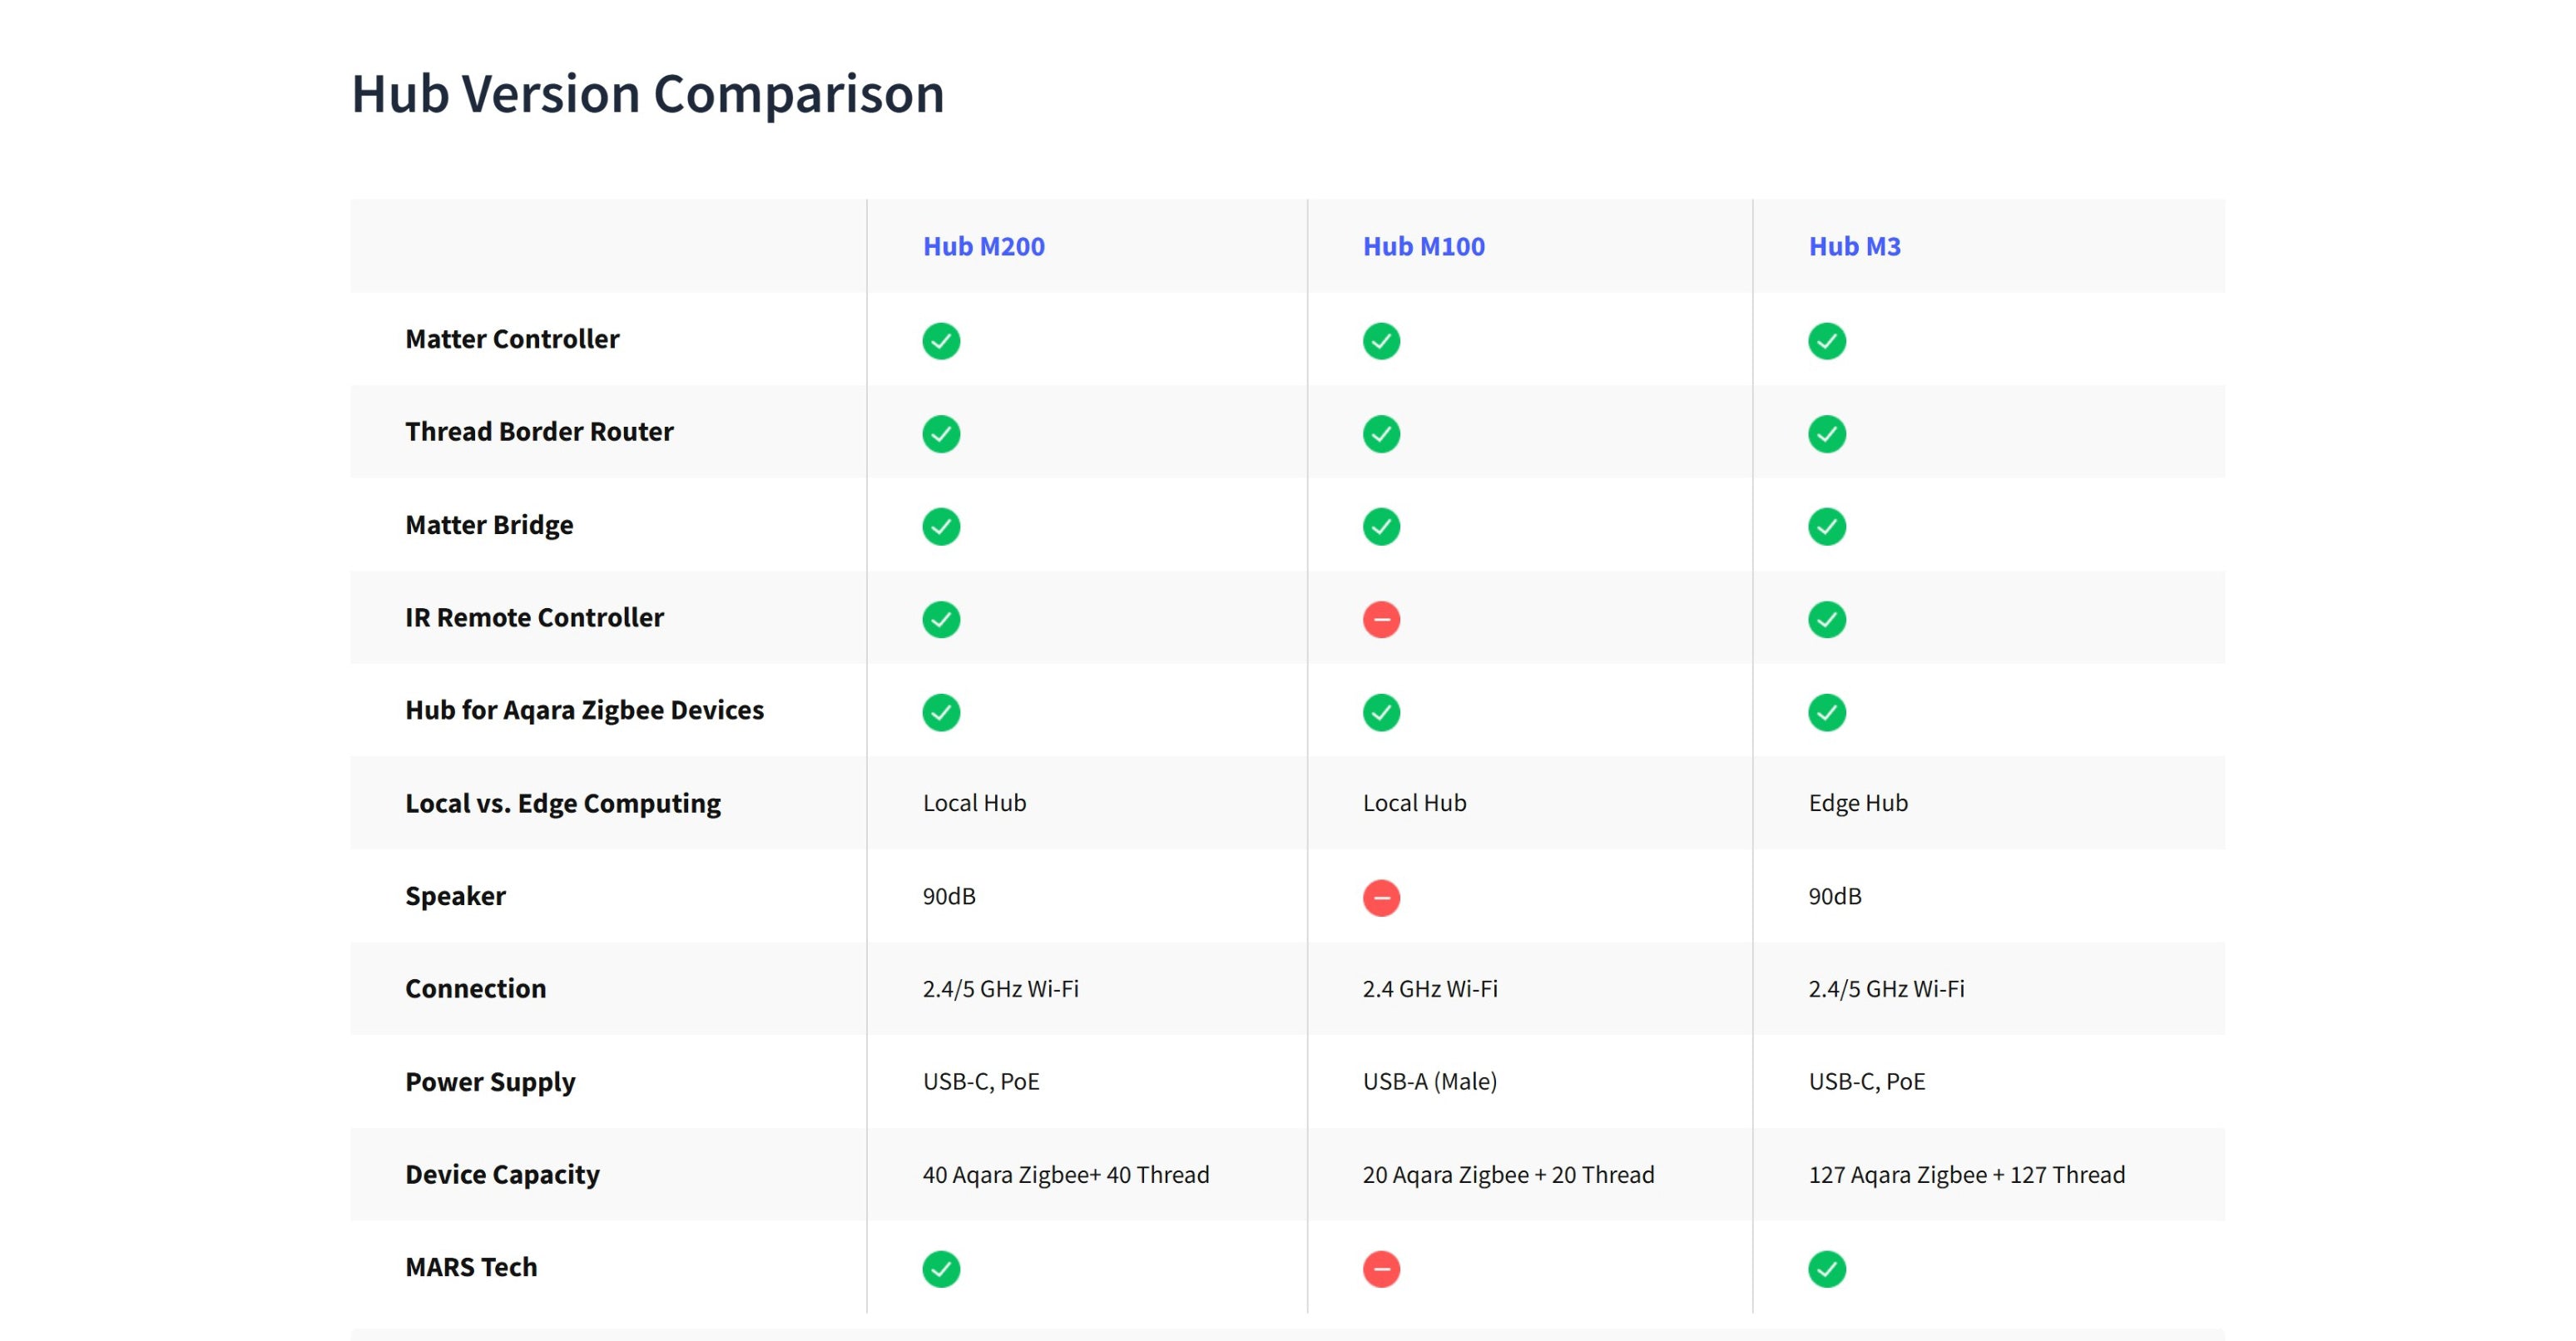Viewport: 2576px width, 1341px height.
Task: Click Hub M100 Matter Bridge checkmark
Action: click(x=1381, y=527)
